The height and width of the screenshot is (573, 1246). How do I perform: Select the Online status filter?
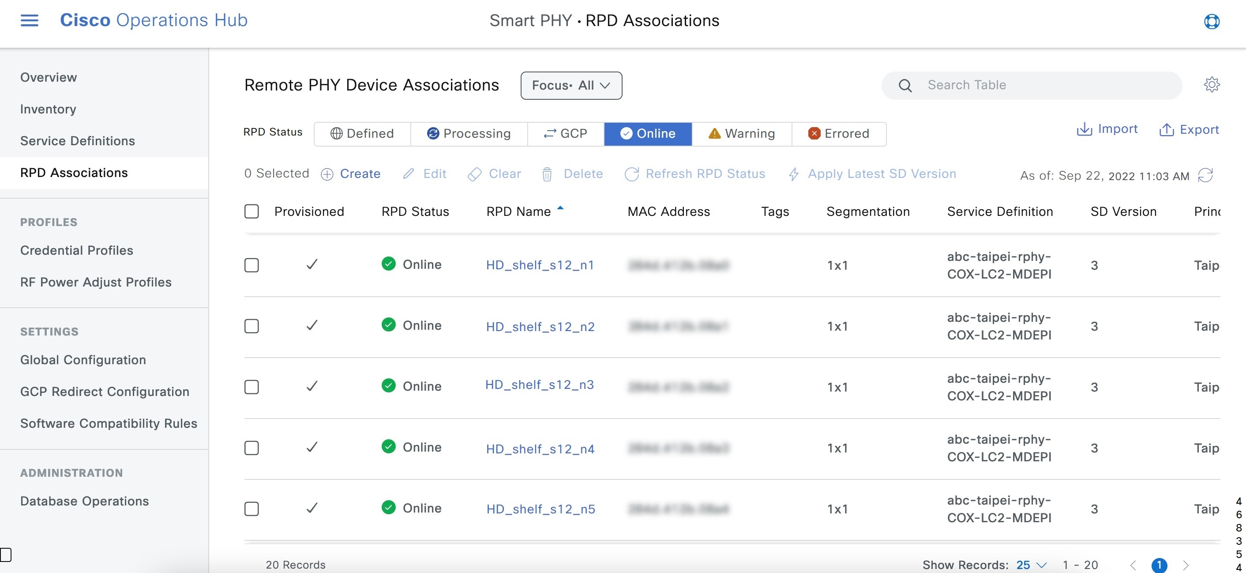point(648,134)
